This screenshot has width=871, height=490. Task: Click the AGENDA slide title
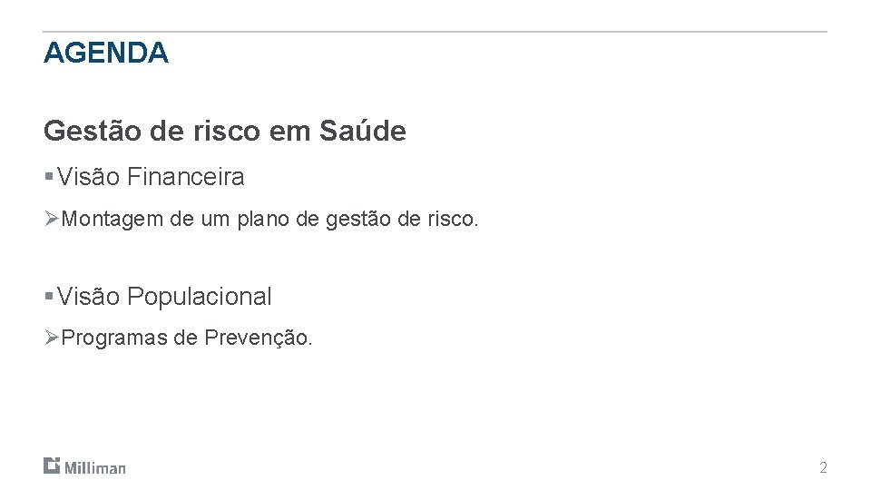pos(105,53)
